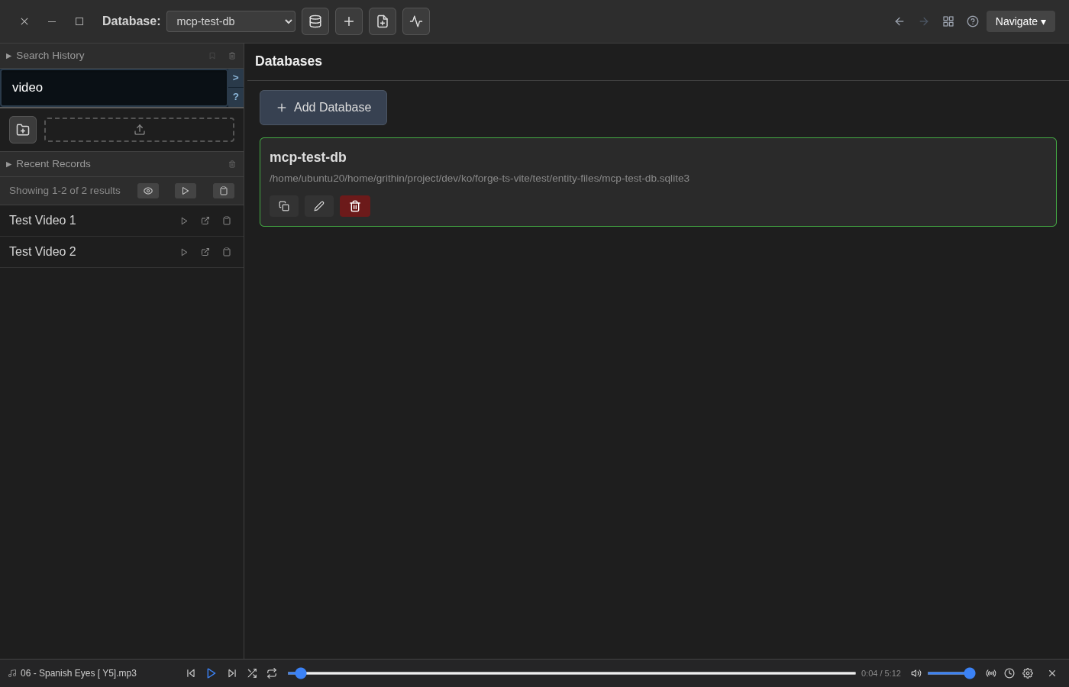Click the new file plus icon
The height and width of the screenshot is (687, 1069).
pos(383,21)
